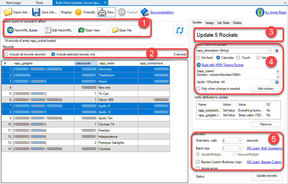This screenshot has height=184, width=288.
Task: Select the ExecuteMultiple radio option
Action: click(234, 155)
